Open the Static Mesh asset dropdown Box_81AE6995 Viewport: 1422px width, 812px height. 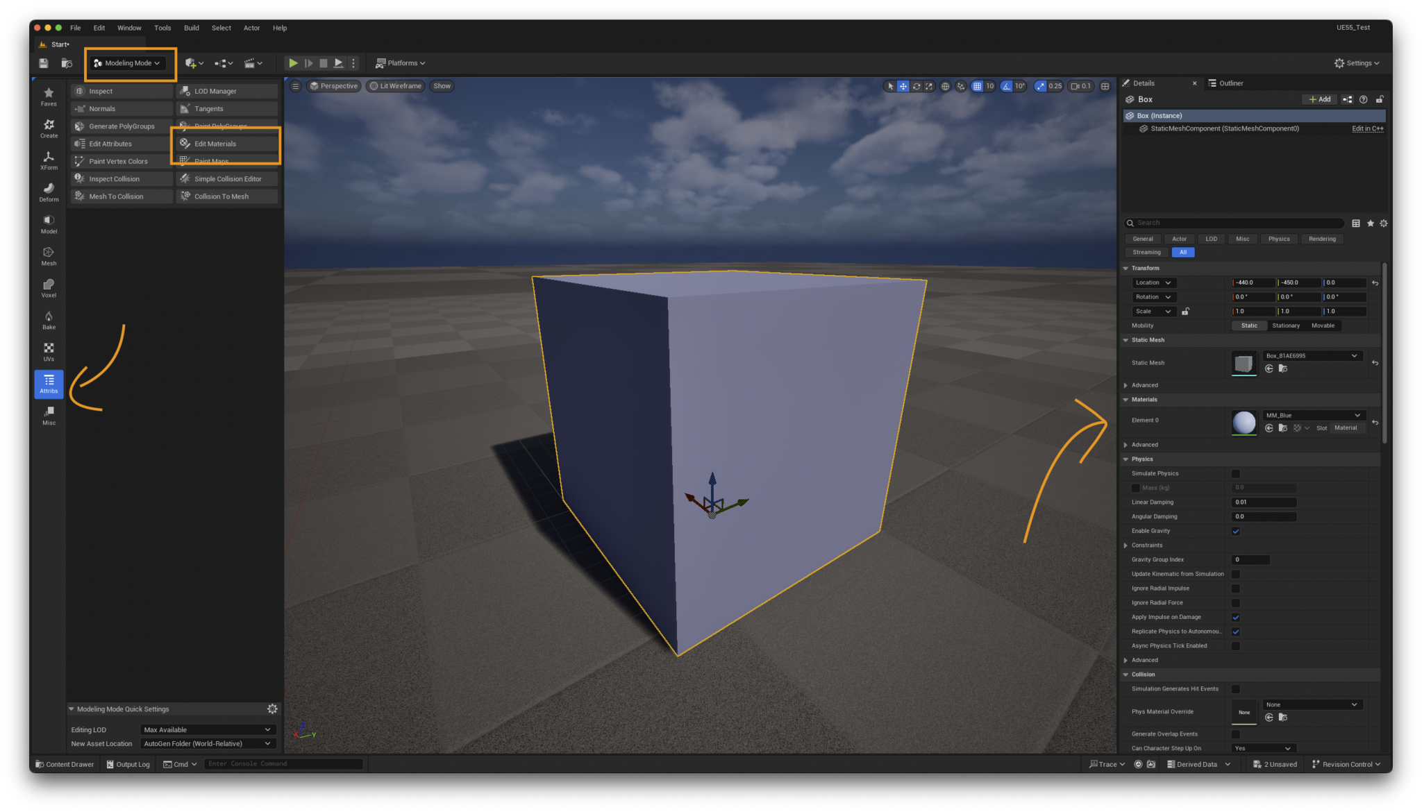click(x=1312, y=355)
